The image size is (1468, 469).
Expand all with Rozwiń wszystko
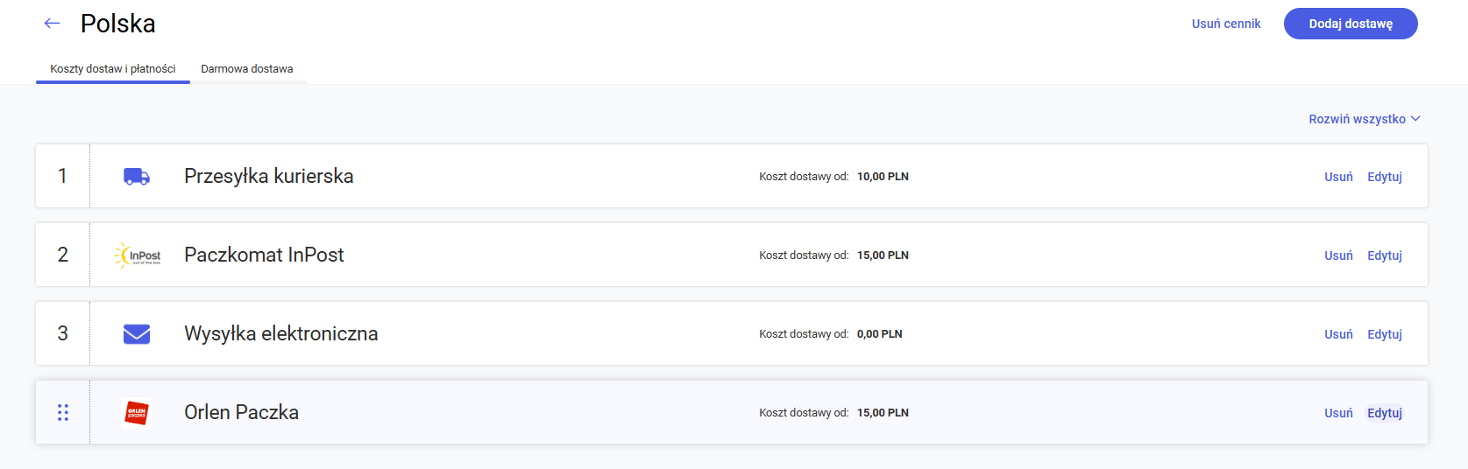click(x=1364, y=119)
